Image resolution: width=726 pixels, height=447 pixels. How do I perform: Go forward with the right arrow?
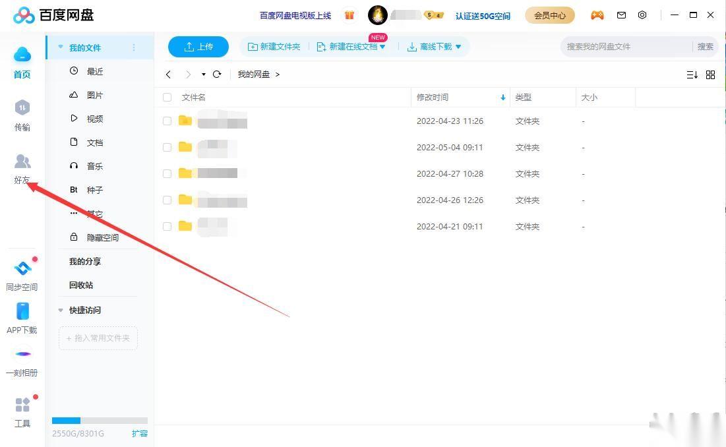(188, 74)
